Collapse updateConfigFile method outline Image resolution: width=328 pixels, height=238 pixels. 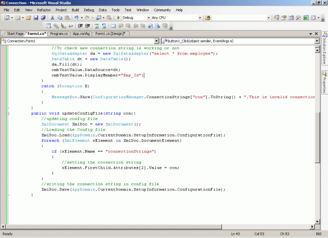[x=8, y=114]
